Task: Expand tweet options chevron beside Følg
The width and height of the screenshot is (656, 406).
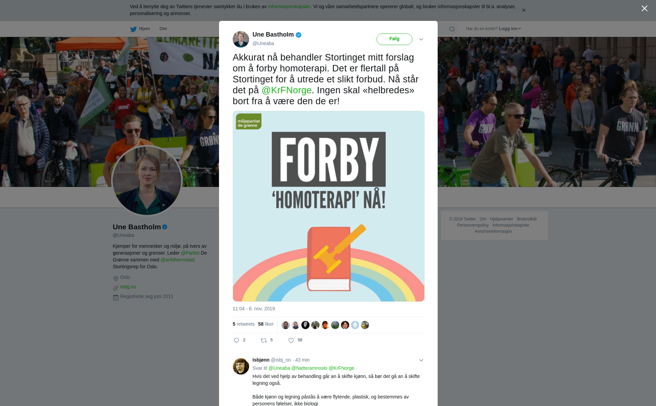Action: 421,39
